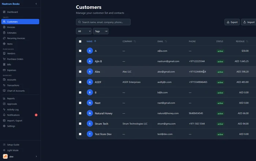256x161 pixels.
Task: Click the phone 96488454545
Action: click(196, 113)
